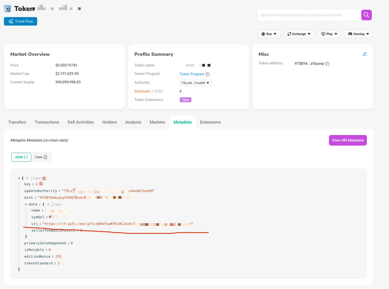Click the purple search magnifier button
This screenshot has width=389, height=289.
[366, 15]
